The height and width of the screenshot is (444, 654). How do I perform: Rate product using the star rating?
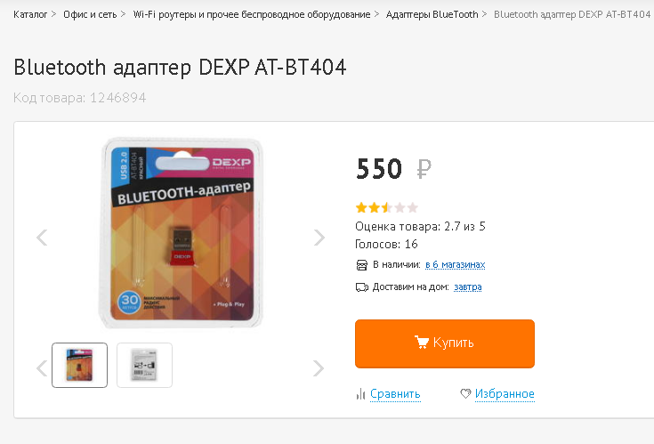(x=387, y=207)
